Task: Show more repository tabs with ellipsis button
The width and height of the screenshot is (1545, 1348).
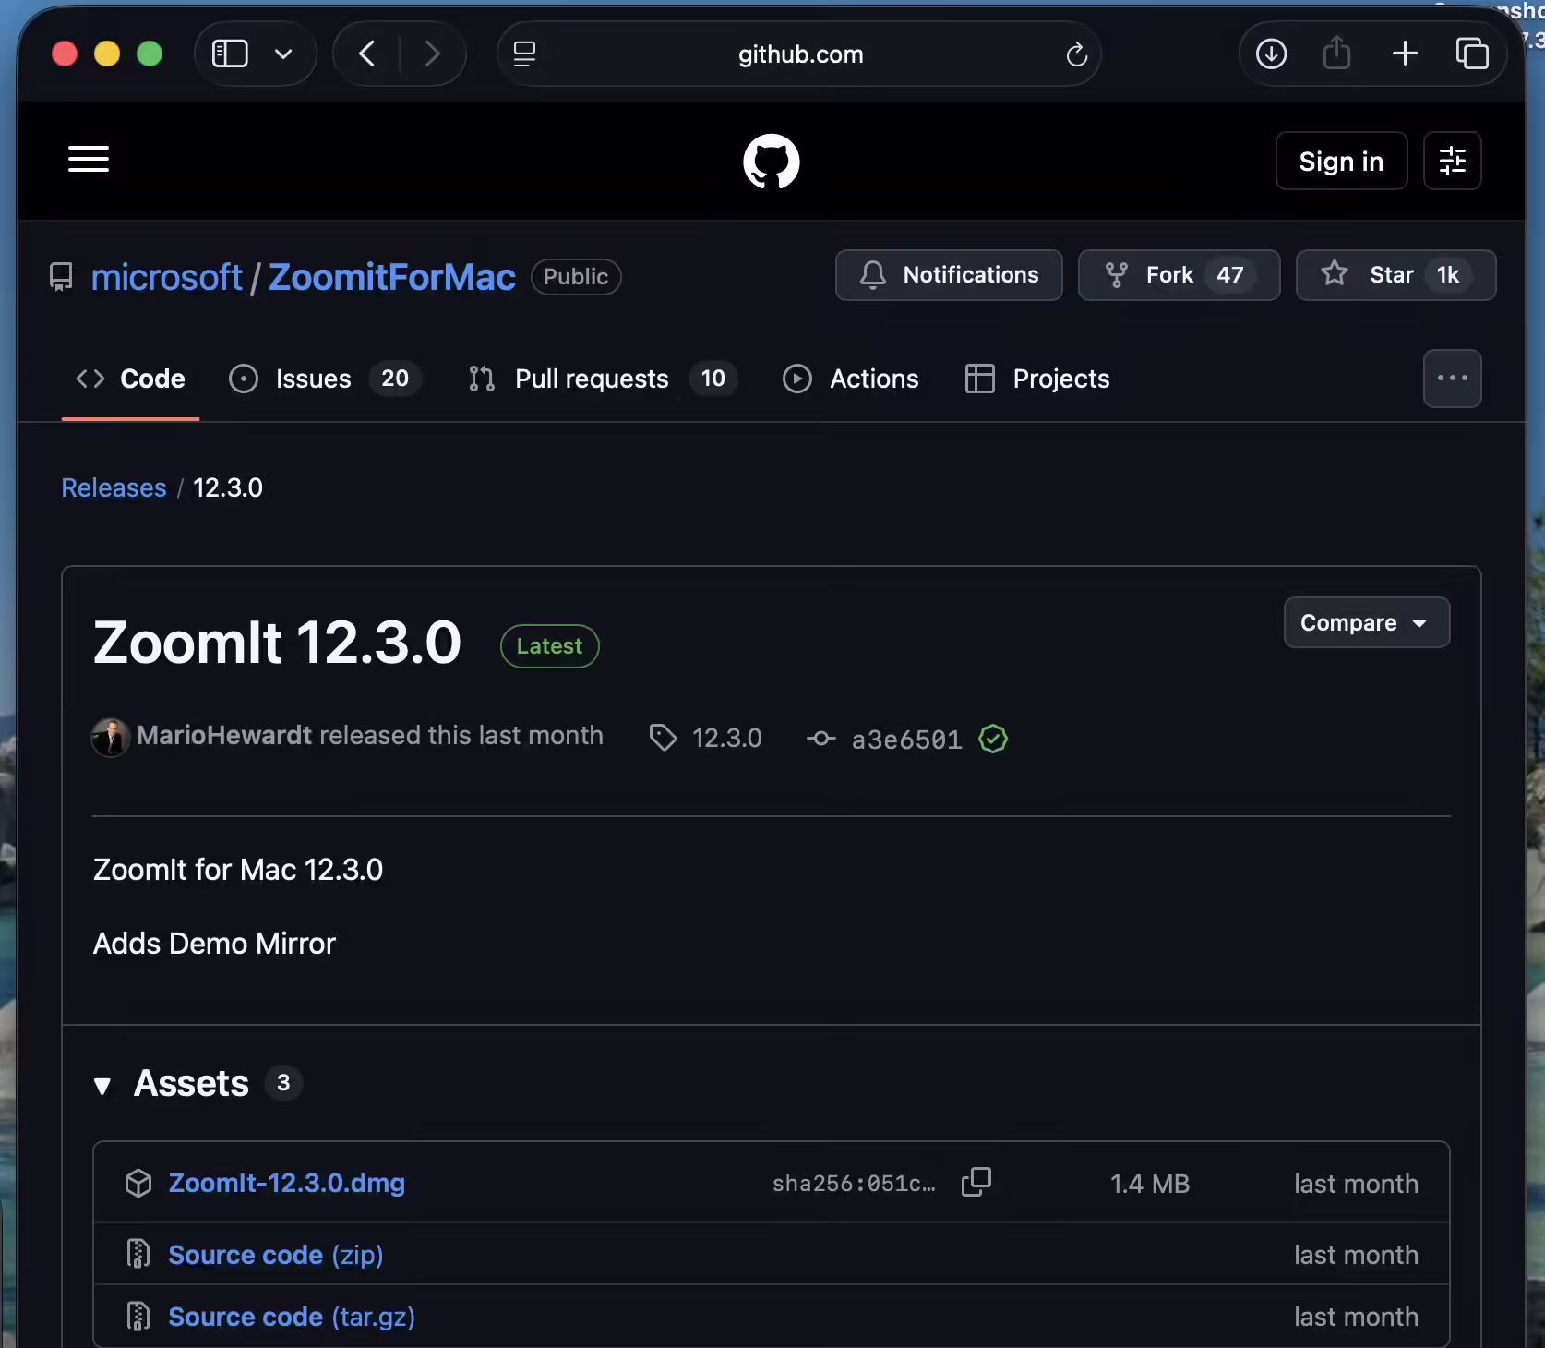Action: 1452,379
